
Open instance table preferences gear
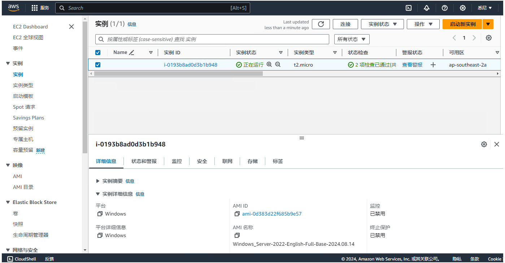coord(489,38)
